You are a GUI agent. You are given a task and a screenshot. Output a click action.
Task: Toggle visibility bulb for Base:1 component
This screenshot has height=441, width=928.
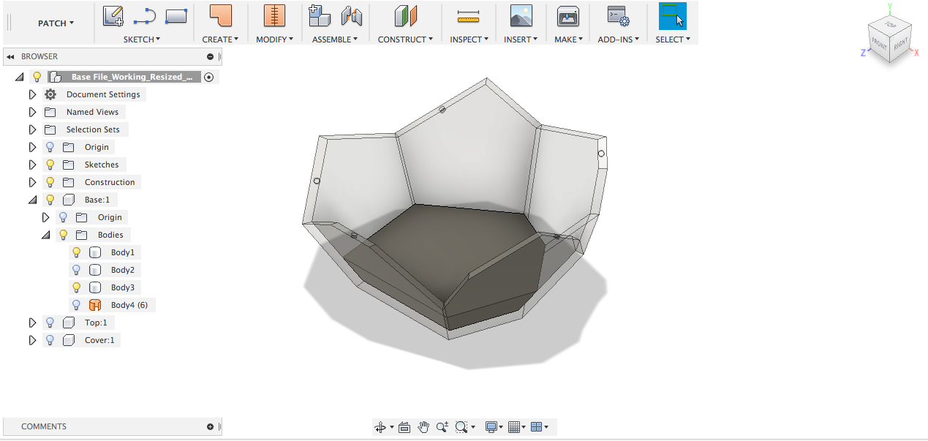(x=50, y=200)
